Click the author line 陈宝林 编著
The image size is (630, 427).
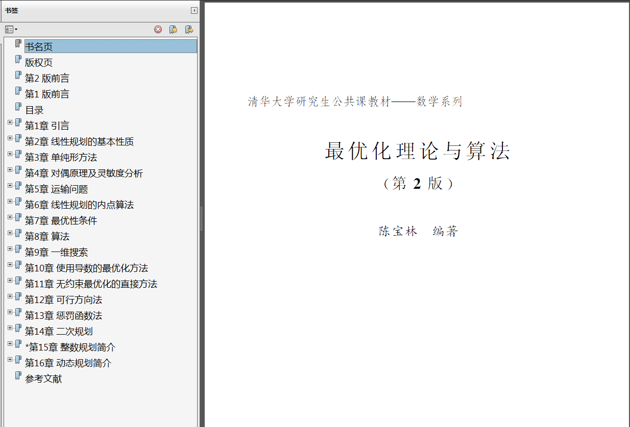pyautogui.click(x=419, y=231)
